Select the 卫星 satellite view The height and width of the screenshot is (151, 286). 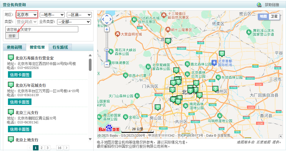pyautogui.click(x=274, y=16)
